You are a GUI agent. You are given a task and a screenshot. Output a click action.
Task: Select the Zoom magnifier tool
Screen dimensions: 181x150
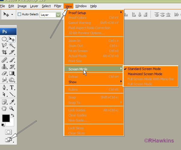point(12,108)
